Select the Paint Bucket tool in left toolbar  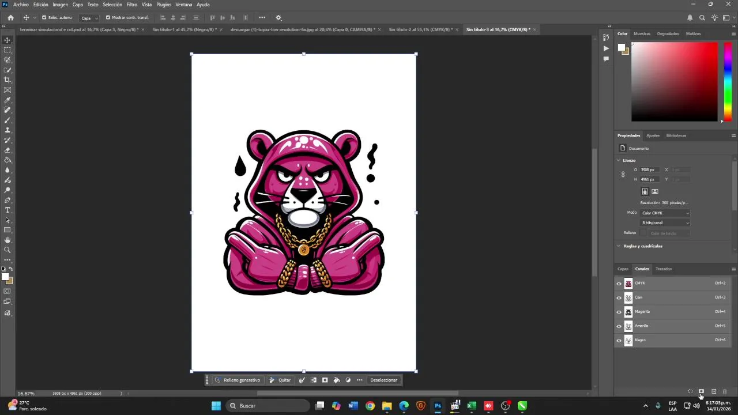click(x=7, y=160)
